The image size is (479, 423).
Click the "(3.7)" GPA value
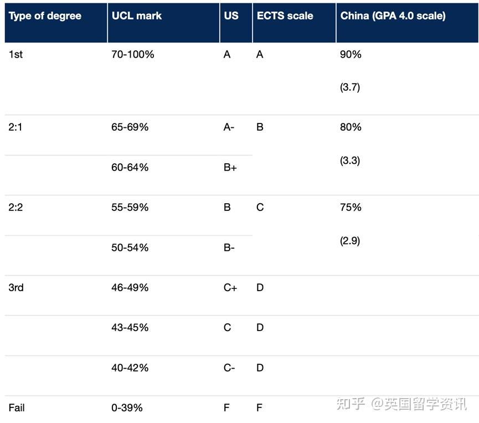tap(350, 87)
